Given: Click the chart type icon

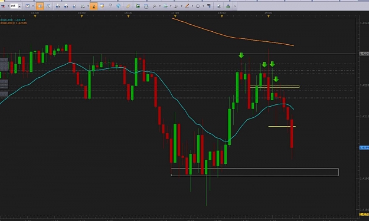Looking at the screenshot, I should click(x=28, y=6).
